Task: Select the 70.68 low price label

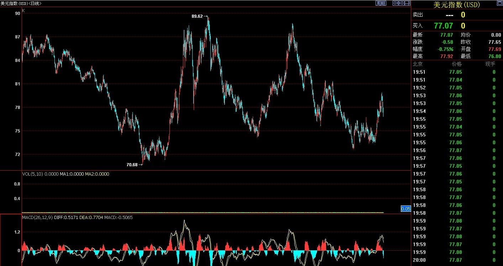Action: pos(132,165)
